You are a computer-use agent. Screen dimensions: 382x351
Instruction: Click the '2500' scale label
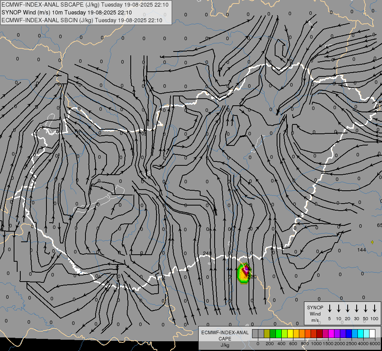pos(351,344)
